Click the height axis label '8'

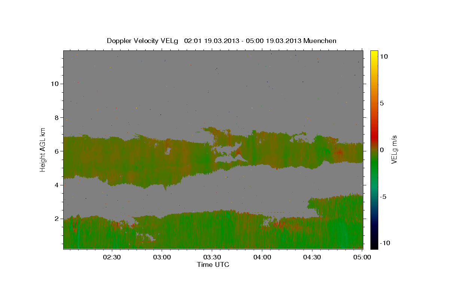tap(57, 117)
